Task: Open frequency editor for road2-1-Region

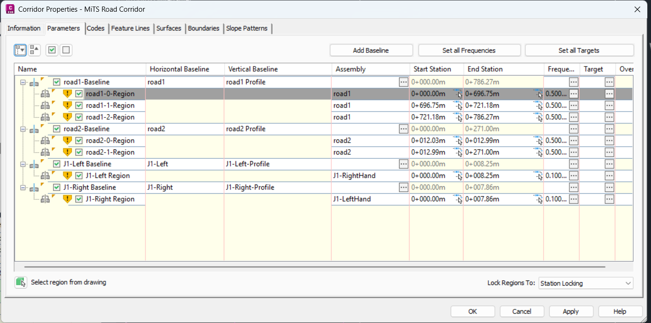Action: (x=574, y=152)
